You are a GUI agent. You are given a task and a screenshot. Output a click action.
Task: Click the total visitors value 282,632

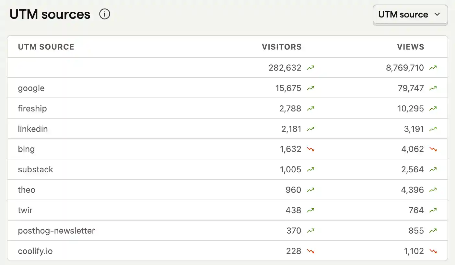coord(285,68)
